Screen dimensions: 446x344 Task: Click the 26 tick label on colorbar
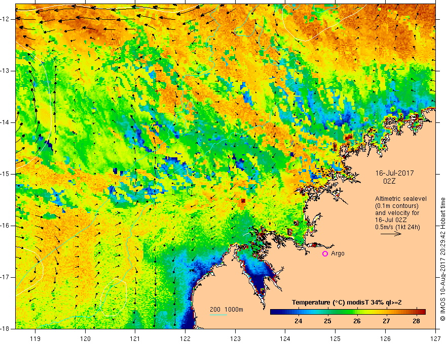tap(357, 321)
